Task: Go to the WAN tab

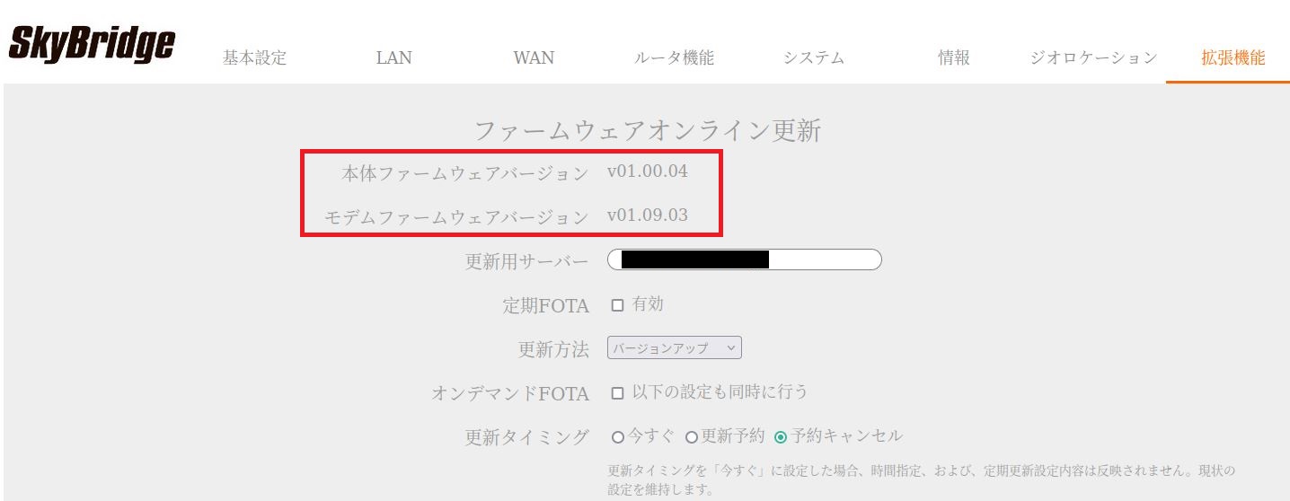Action: (534, 58)
